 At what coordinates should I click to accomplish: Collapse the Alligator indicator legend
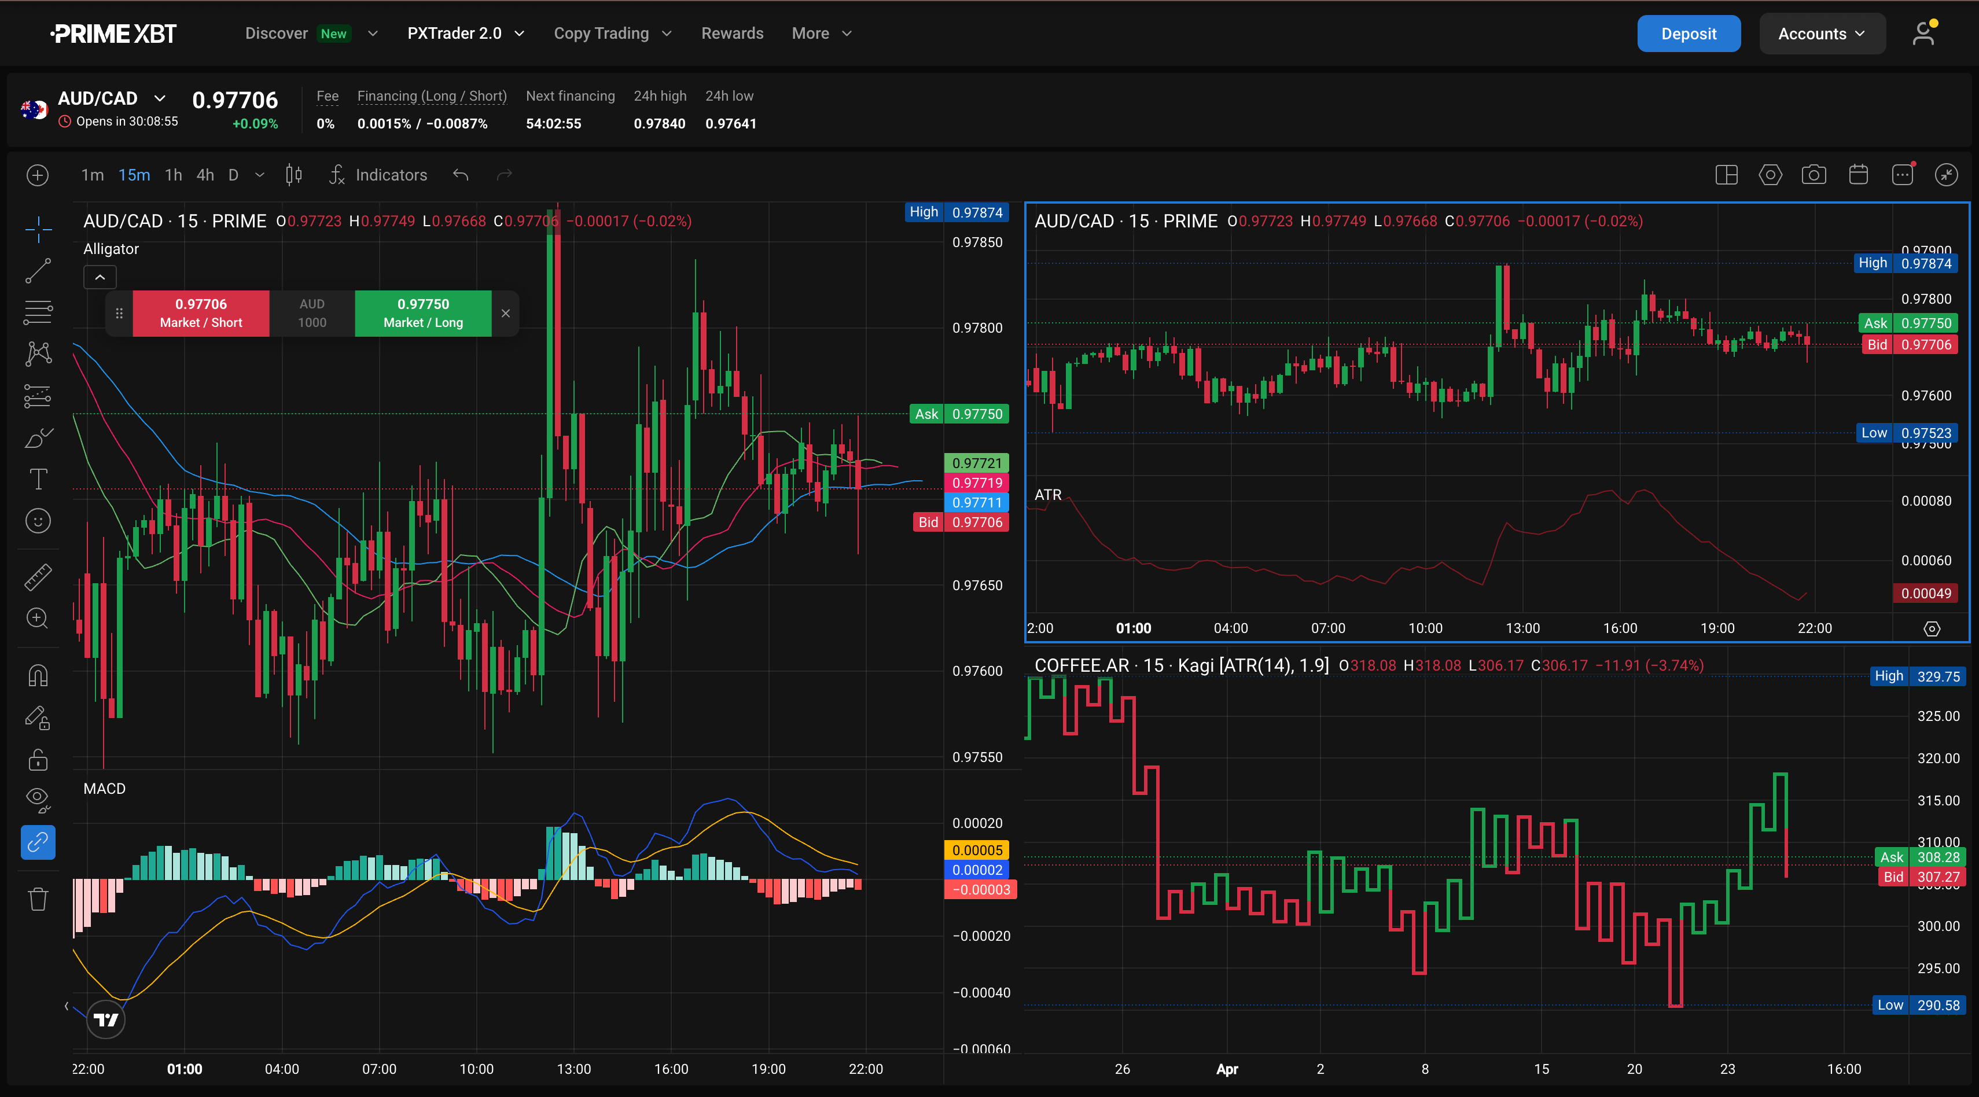pyautogui.click(x=100, y=277)
